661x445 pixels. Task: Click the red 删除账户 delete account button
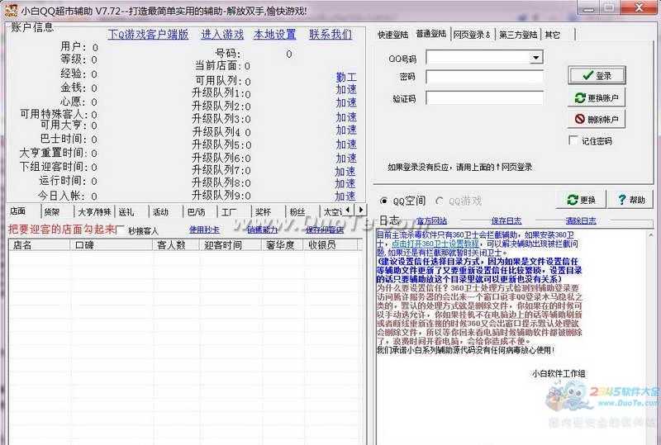coord(597,119)
